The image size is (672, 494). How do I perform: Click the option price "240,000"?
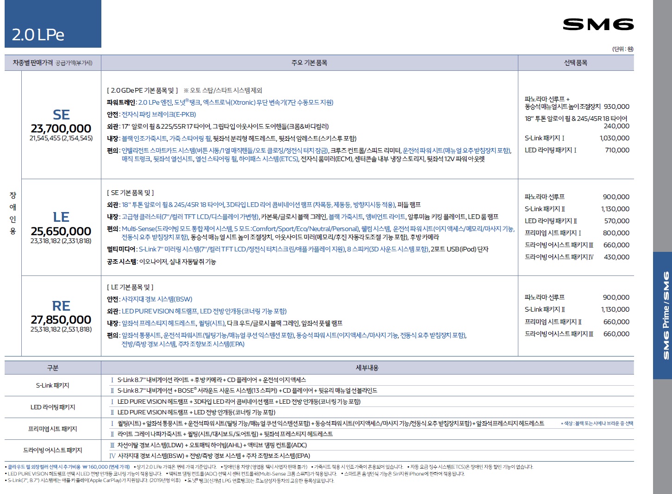tap(616, 126)
